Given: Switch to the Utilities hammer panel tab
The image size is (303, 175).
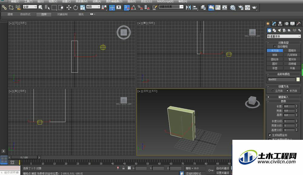Looking at the screenshot, I should pyautogui.click(x=298, y=24).
